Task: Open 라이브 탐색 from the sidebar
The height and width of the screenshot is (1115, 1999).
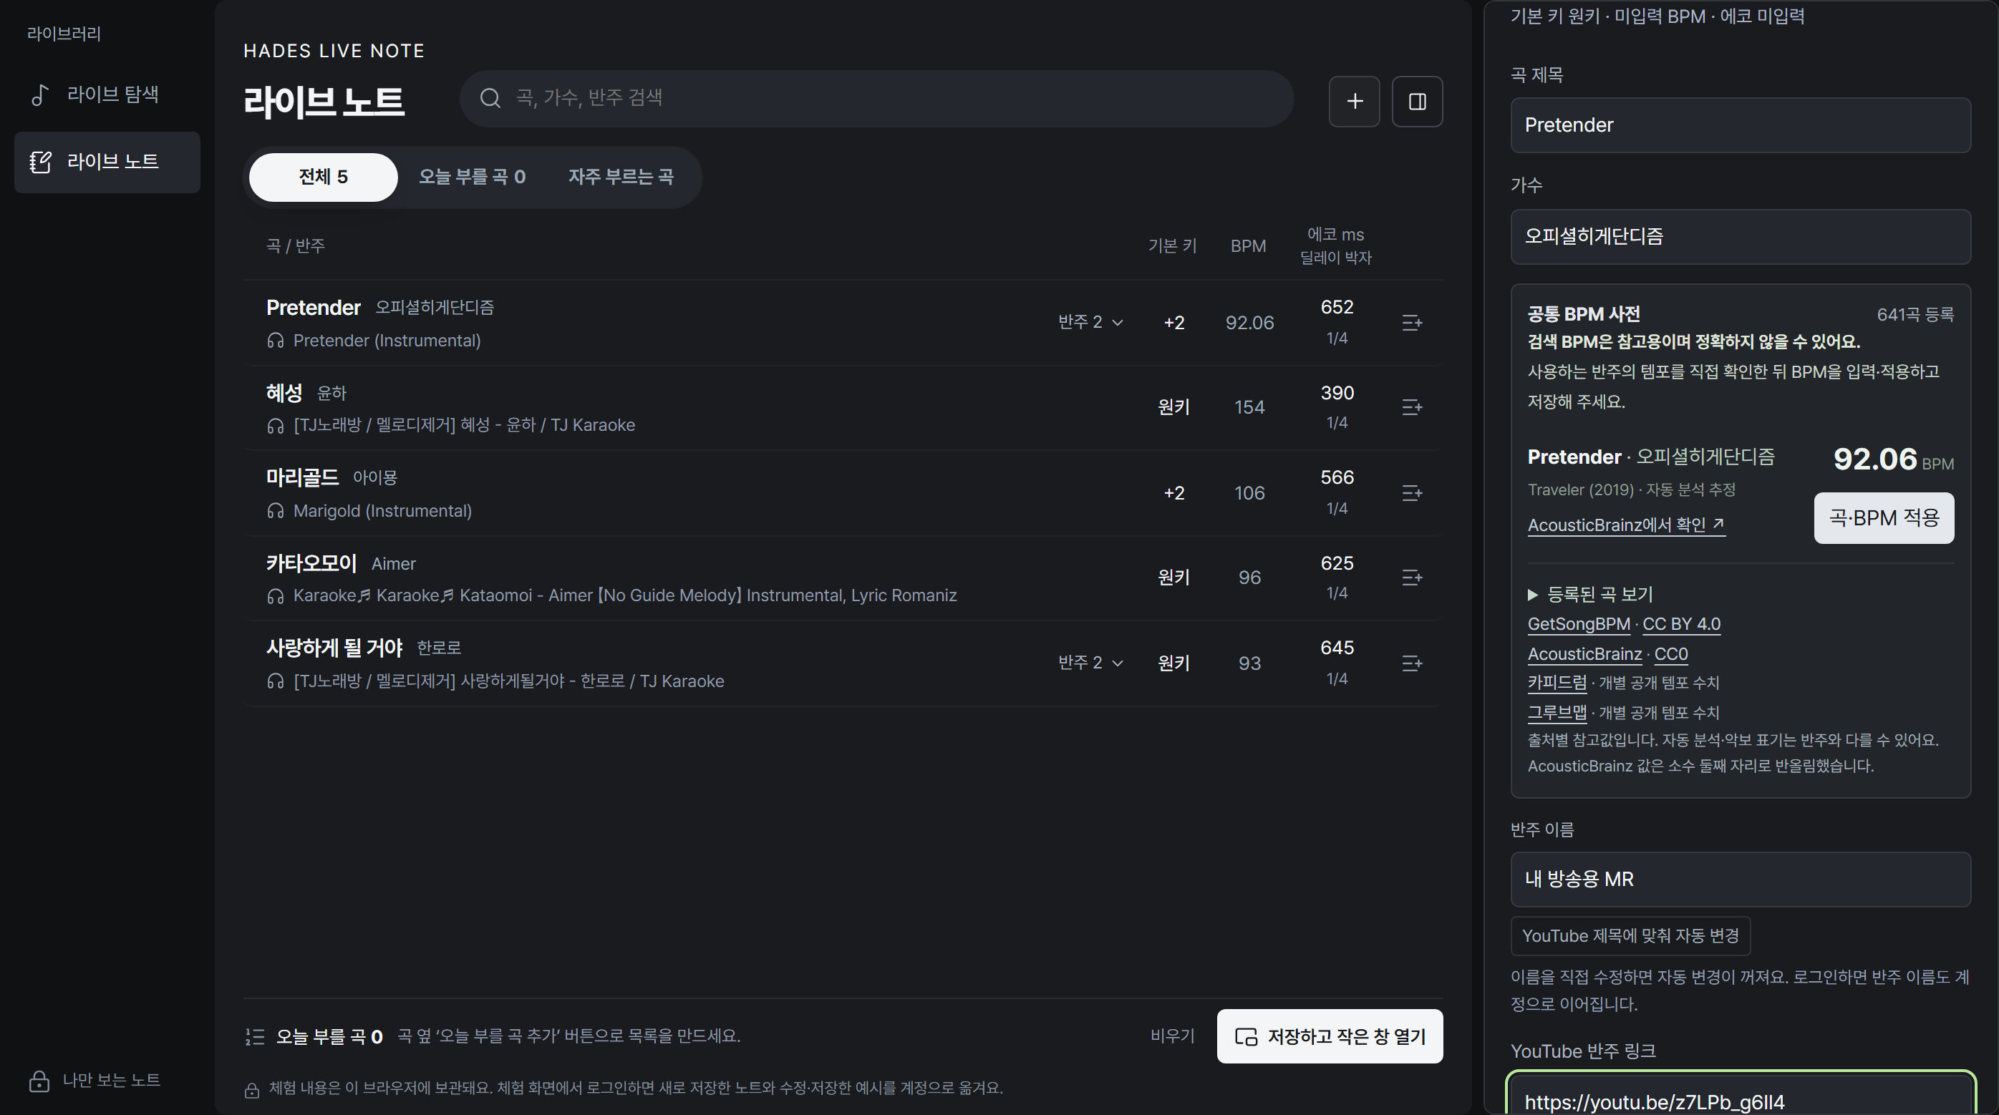Action: click(107, 94)
